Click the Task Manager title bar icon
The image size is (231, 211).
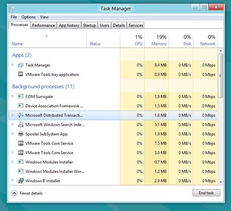tap(12, 9)
